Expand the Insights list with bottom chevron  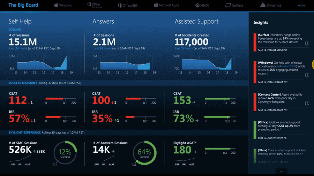coord(281,171)
